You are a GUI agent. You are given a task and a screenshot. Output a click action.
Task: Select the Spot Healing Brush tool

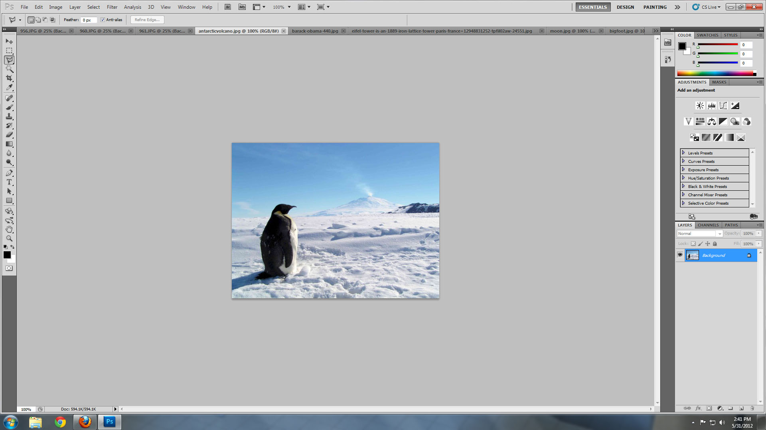click(x=9, y=98)
